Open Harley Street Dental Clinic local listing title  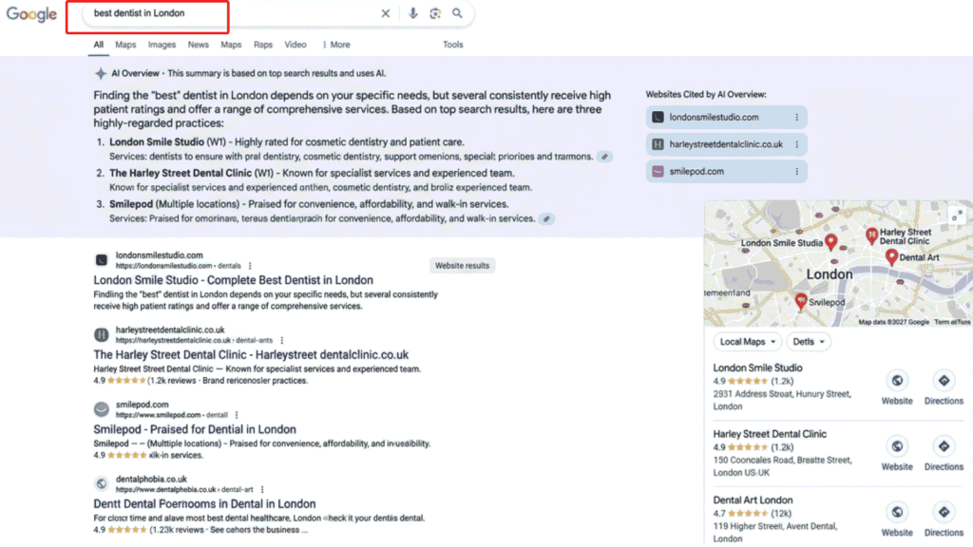pos(770,433)
